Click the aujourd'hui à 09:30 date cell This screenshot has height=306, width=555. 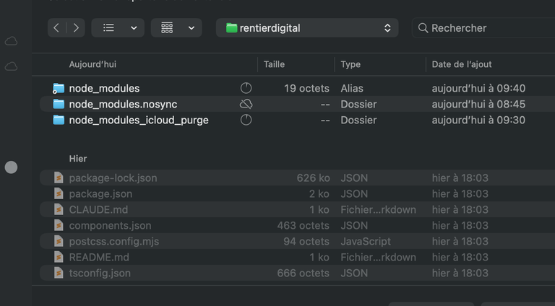[478, 120]
